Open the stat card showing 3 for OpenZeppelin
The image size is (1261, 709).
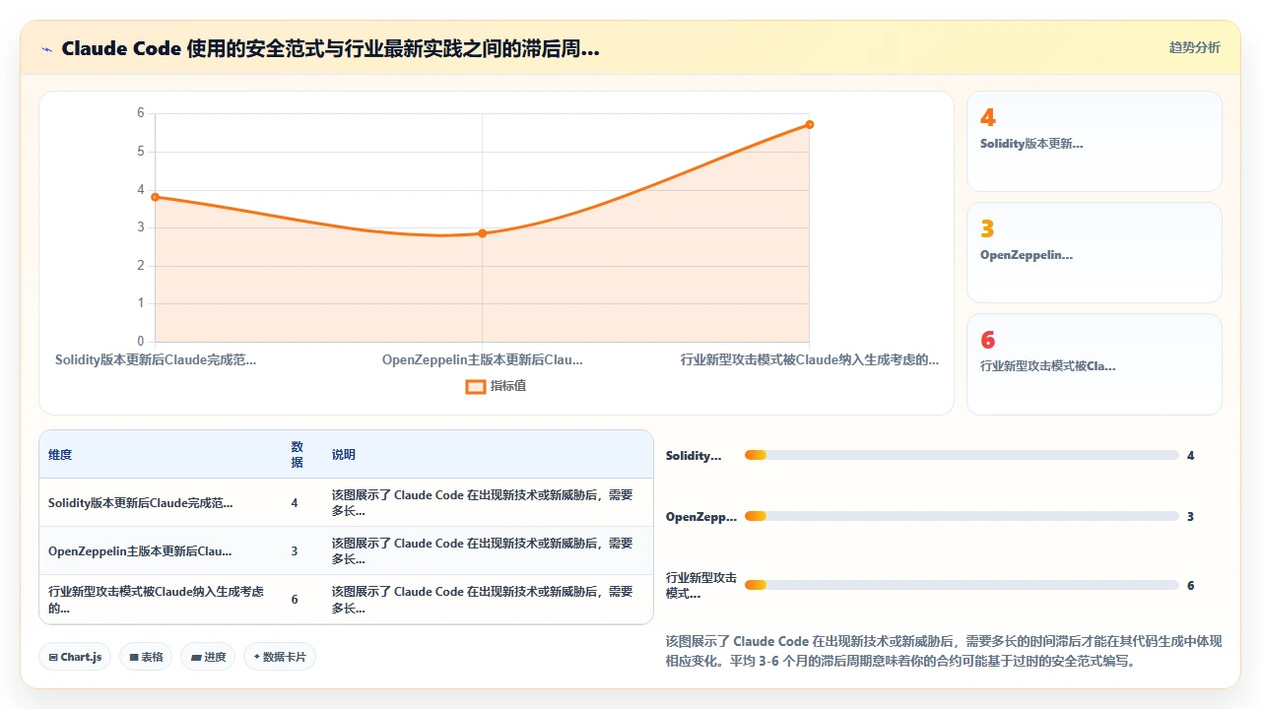pos(1095,253)
